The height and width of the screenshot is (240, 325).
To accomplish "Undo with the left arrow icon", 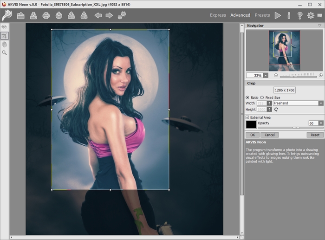I will point(98,15).
